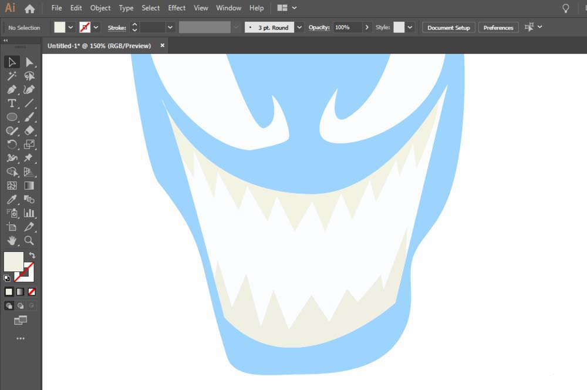The width and height of the screenshot is (587, 390).
Task: Set paint mode to None
Action: point(32,291)
